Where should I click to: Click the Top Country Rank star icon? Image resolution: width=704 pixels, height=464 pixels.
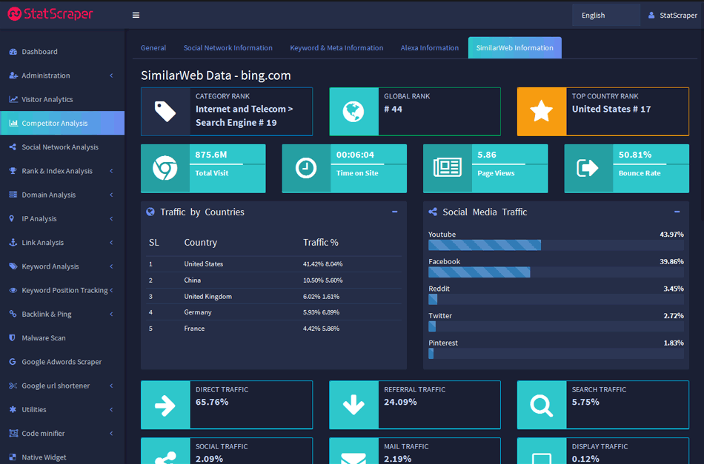pos(542,112)
